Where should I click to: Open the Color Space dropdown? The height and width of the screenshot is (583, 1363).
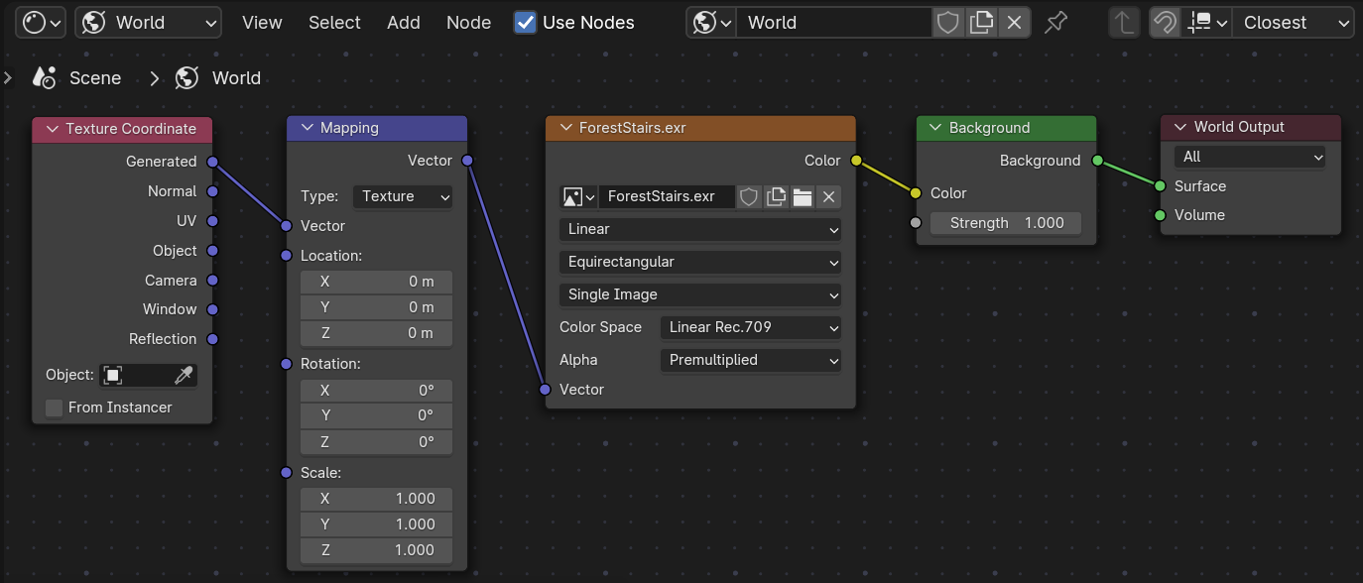[751, 327]
